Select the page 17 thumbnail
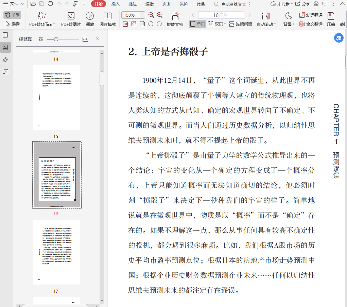Screen dimensions: 347x307 [x=57, y=252]
